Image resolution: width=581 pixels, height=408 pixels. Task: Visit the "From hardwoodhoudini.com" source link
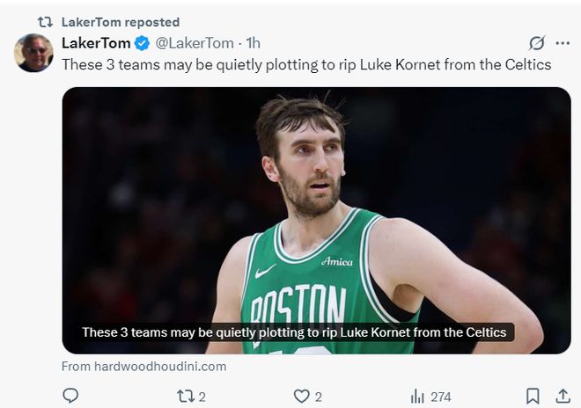[143, 367]
